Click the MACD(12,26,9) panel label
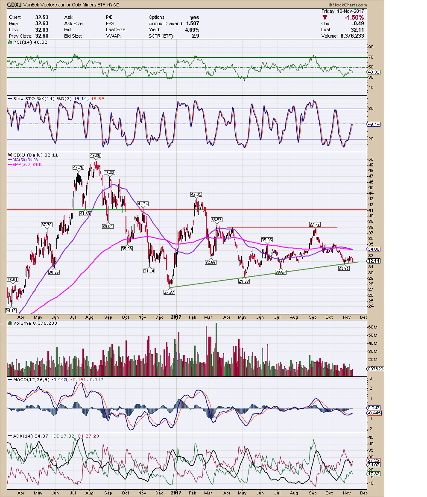The image size is (427, 497). (x=31, y=379)
